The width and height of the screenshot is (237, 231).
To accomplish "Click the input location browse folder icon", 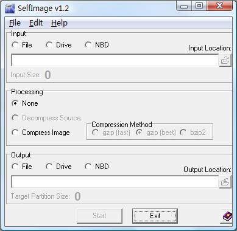I will (x=225, y=60).
